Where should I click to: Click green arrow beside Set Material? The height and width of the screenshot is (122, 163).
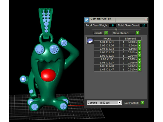(x=142, y=103)
